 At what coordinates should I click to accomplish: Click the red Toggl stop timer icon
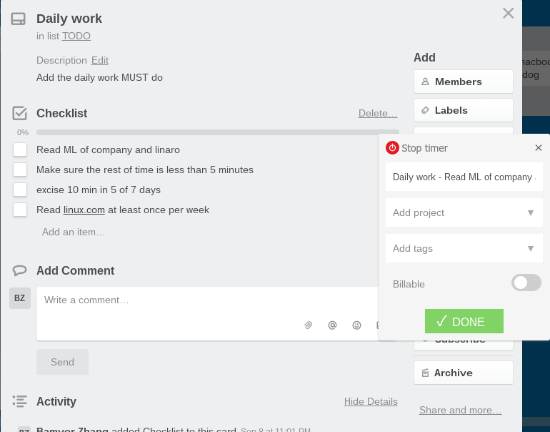click(392, 148)
